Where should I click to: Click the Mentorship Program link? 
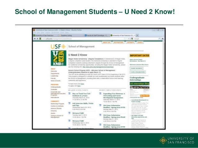[x=57, y=104]
